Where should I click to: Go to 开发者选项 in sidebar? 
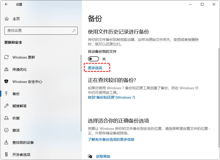[x=21, y=155]
